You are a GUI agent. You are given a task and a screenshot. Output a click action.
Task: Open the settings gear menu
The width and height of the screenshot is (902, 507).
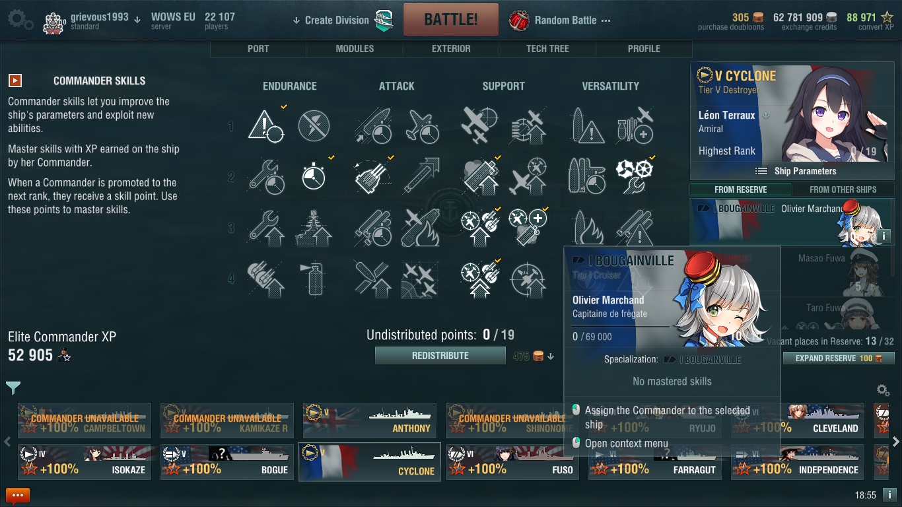pos(20,20)
